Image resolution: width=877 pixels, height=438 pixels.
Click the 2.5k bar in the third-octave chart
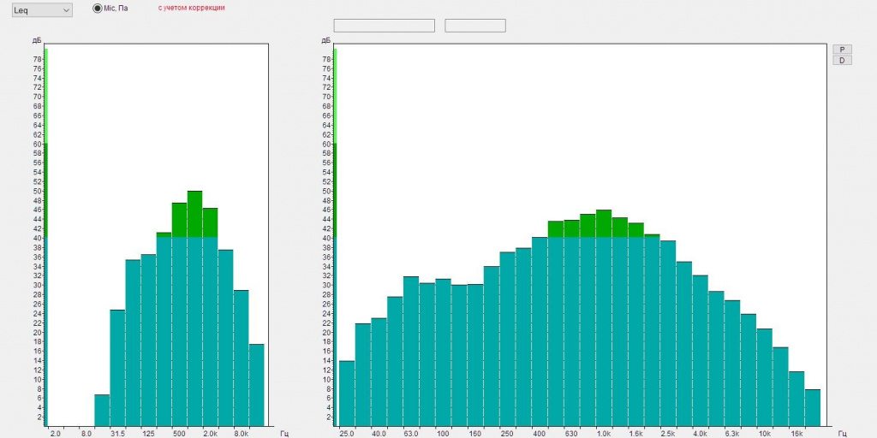pyautogui.click(x=668, y=334)
